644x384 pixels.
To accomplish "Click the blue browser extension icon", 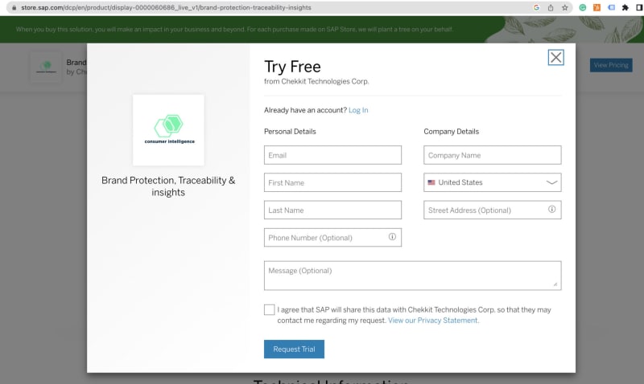I will tap(611, 7).
